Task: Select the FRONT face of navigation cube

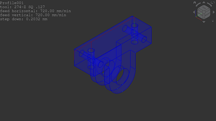Action: point(200,14)
